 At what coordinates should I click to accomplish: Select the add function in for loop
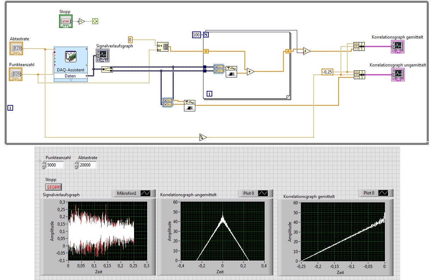click(x=250, y=72)
